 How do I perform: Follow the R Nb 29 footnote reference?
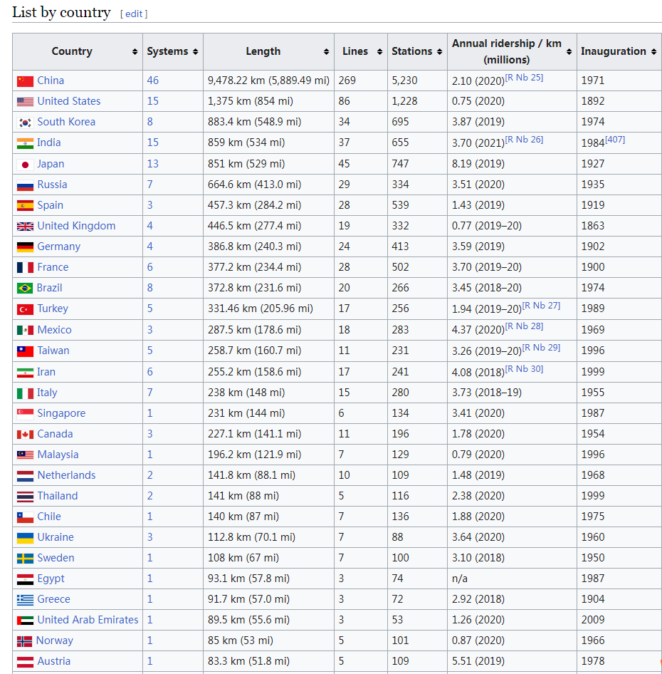click(x=541, y=347)
